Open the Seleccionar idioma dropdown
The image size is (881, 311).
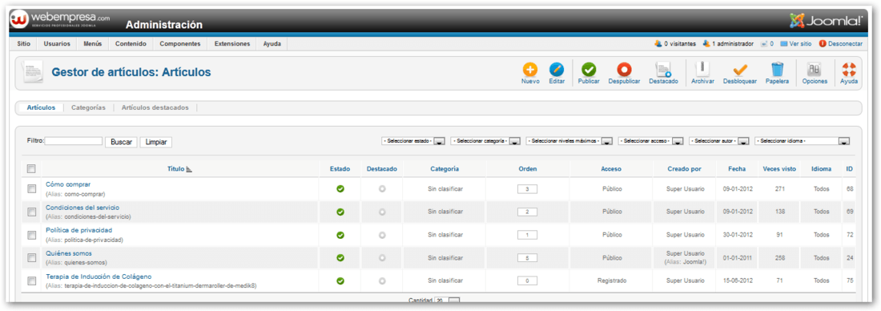[x=803, y=140]
